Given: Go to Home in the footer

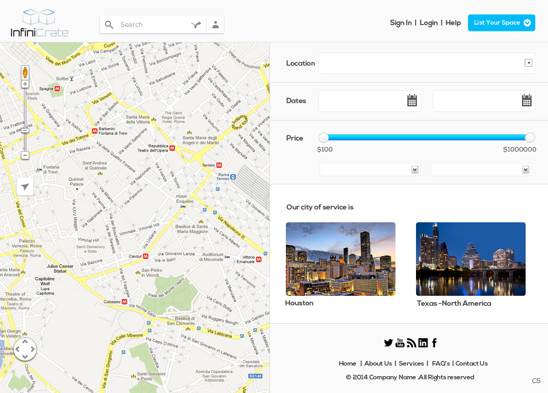Looking at the screenshot, I should 348,364.
